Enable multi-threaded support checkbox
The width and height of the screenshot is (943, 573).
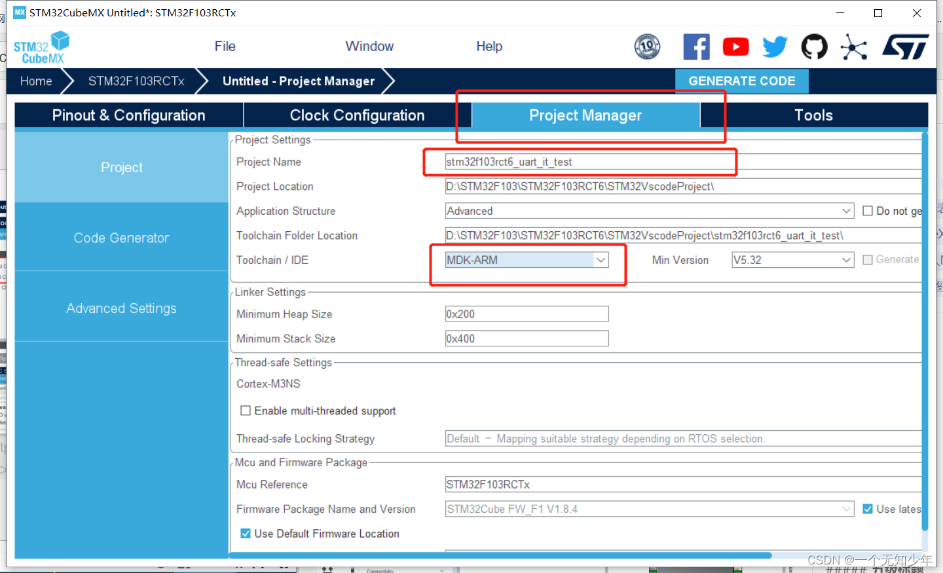tap(246, 411)
